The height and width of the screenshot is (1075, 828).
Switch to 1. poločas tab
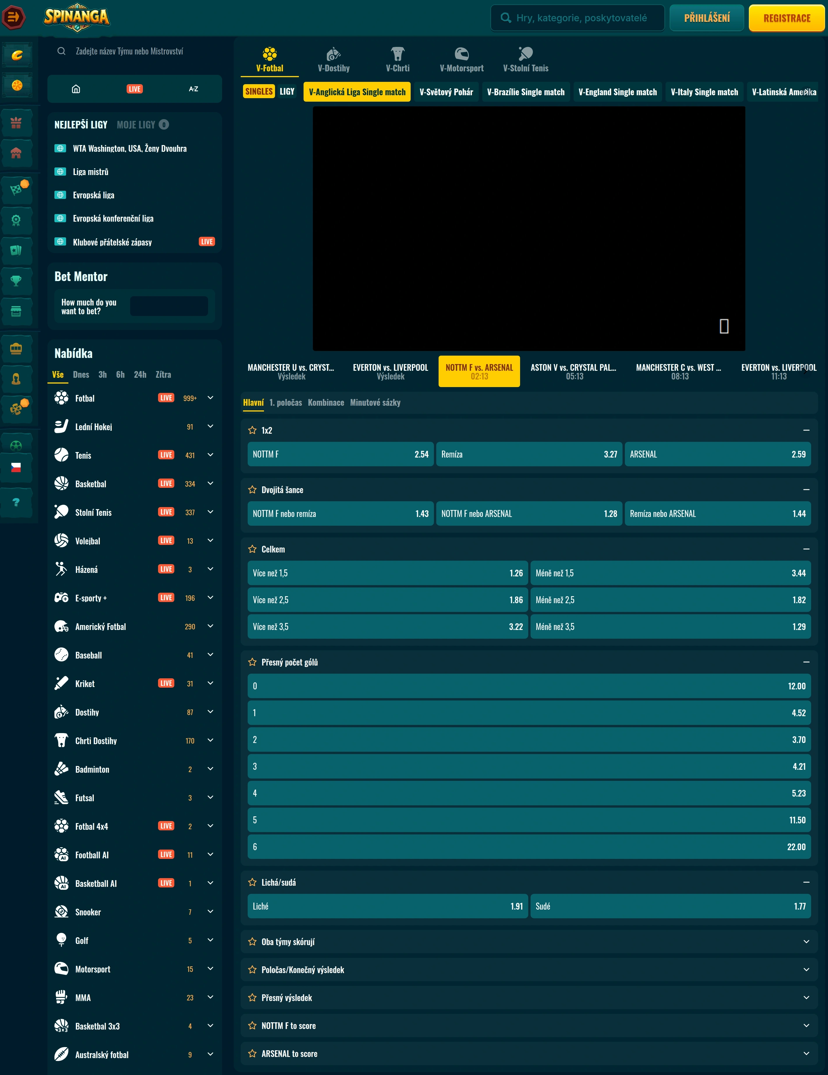tap(285, 403)
